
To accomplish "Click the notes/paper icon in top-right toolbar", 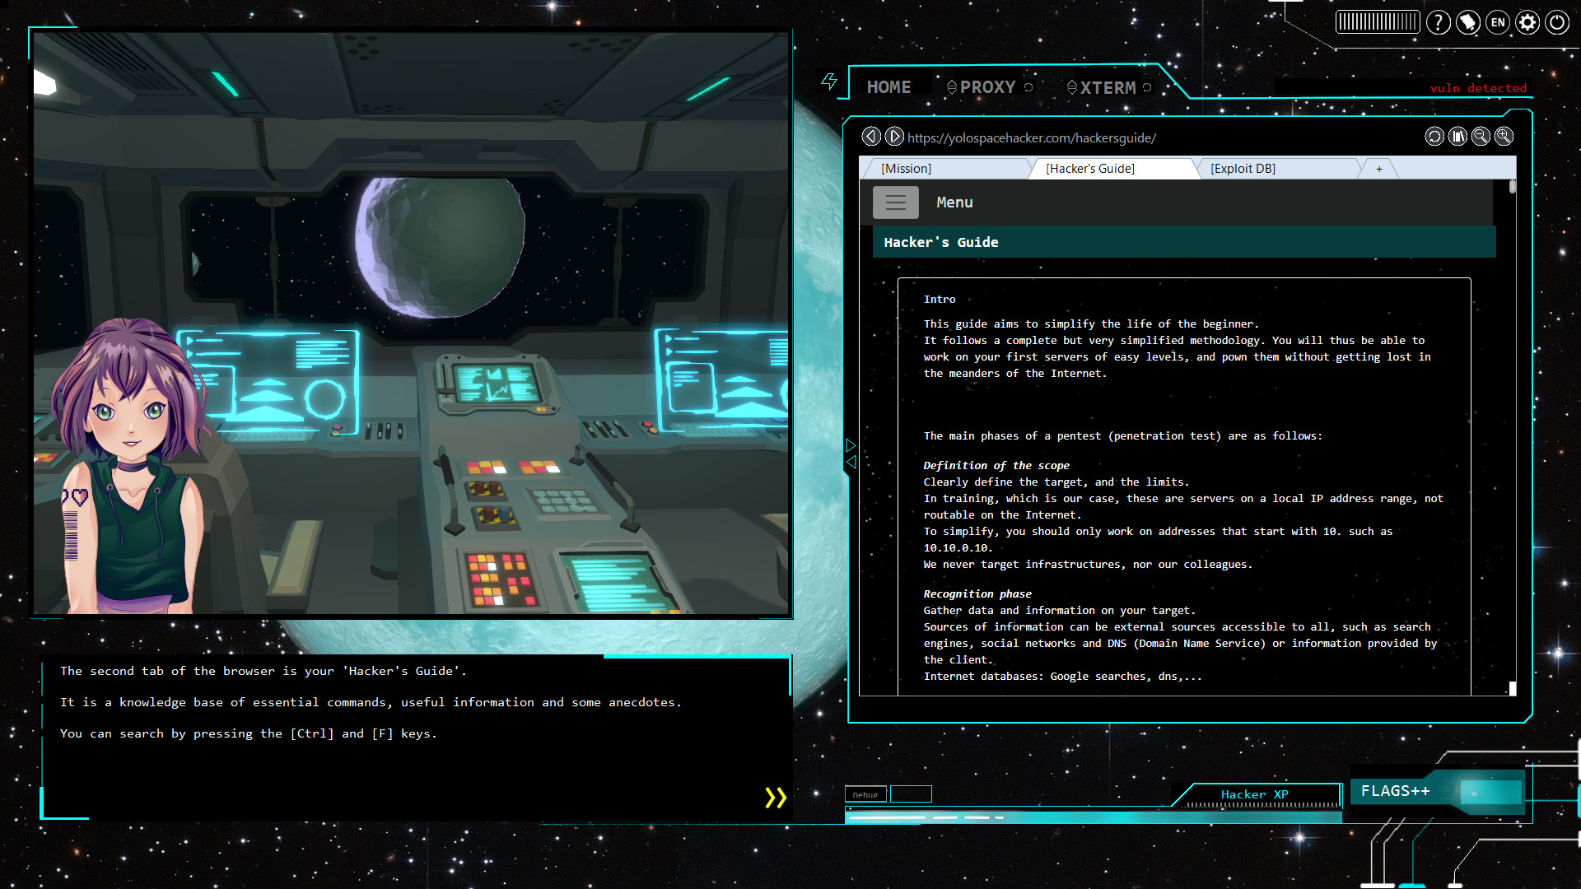I will click(1468, 22).
